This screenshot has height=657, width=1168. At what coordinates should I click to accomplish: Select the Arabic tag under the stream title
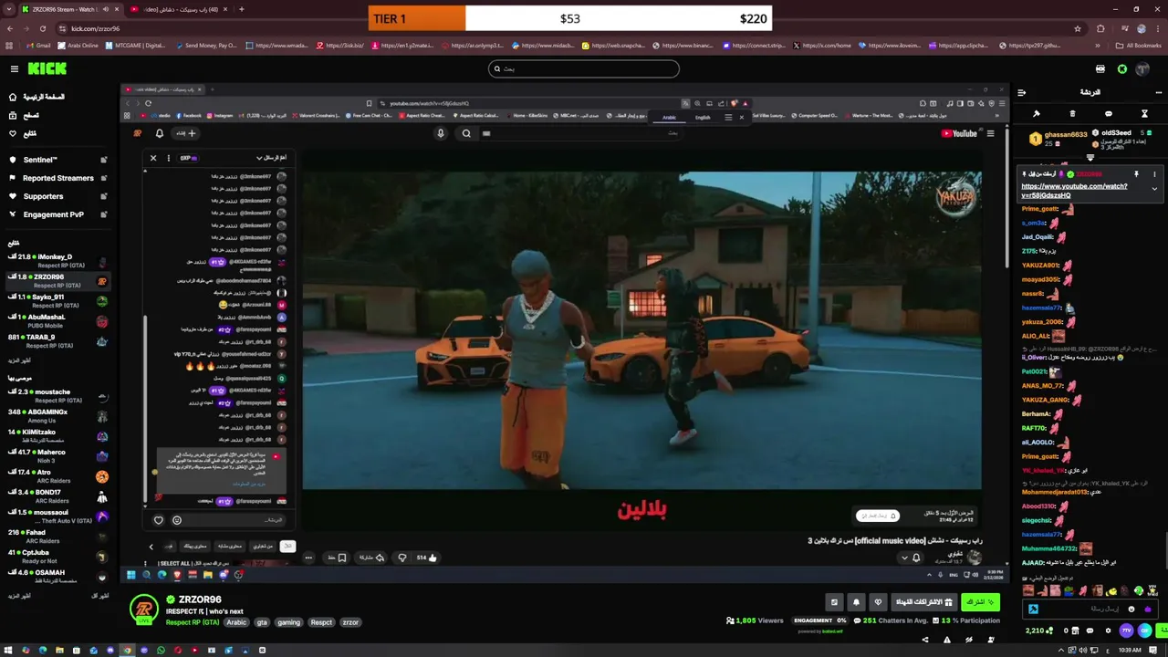pos(236,622)
